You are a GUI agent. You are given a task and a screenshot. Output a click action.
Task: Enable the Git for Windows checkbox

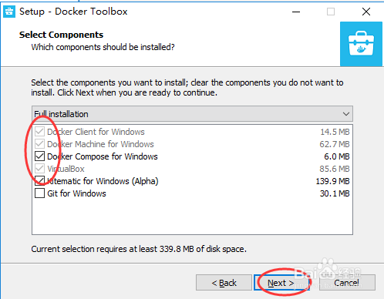[39, 193]
